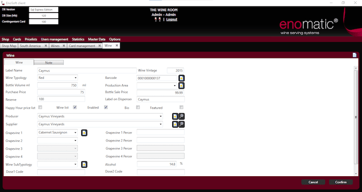The image size is (362, 192).
Task: Click the new-document icon beside Barcode
Action: click(181, 78)
